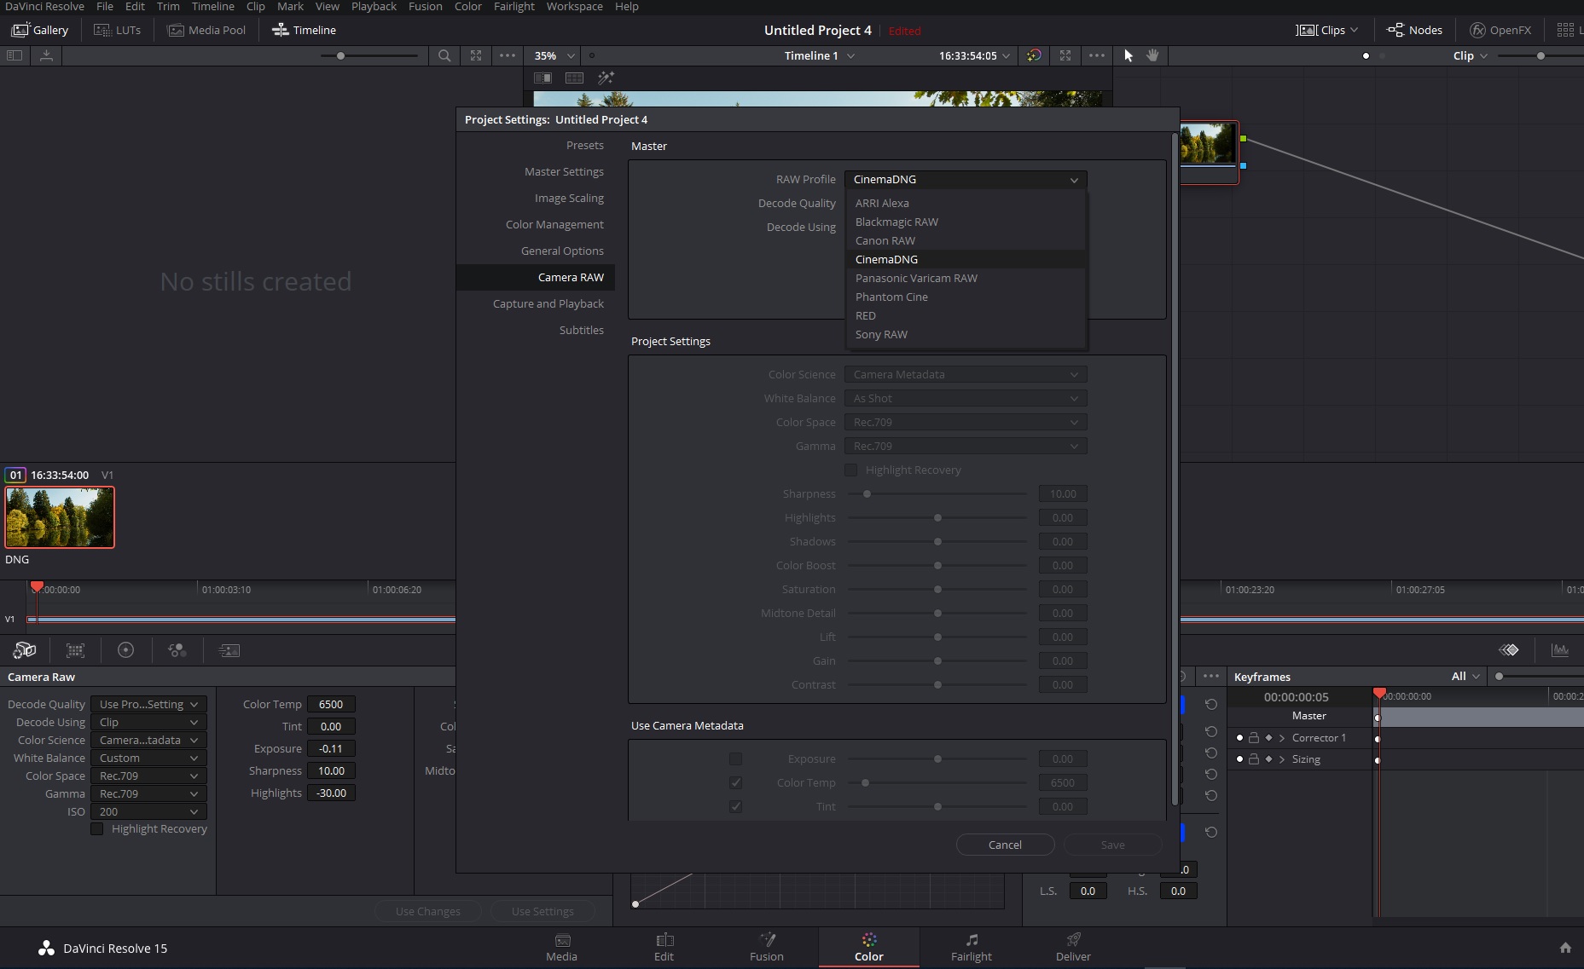Cancel the Project Settings dialog
The width and height of the screenshot is (1584, 969).
(x=1005, y=845)
